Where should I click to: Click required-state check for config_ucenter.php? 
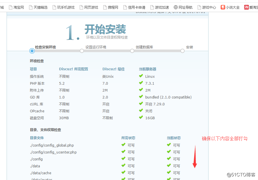(x=123, y=151)
